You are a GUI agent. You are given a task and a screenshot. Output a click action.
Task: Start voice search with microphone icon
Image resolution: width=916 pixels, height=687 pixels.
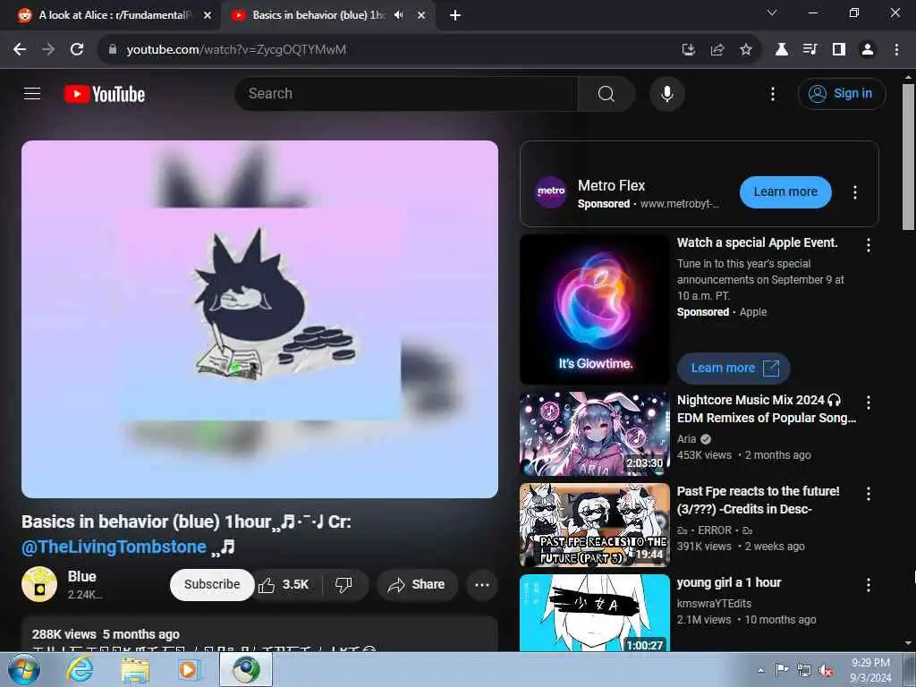click(666, 93)
